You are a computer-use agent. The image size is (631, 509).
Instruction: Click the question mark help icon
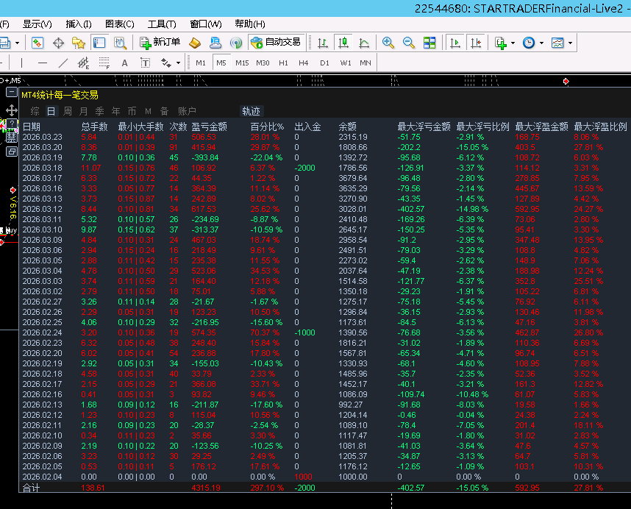(13, 123)
